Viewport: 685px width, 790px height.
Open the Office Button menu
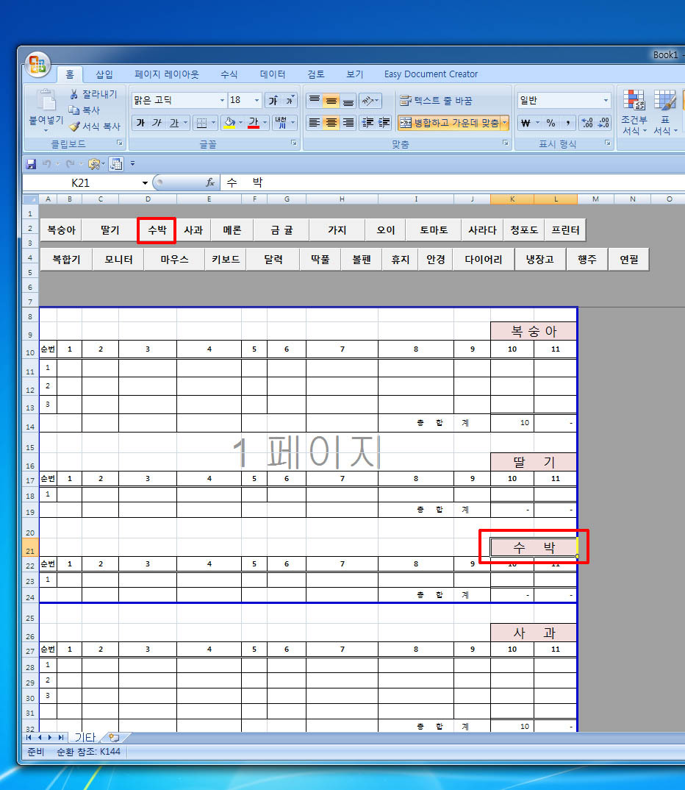coord(37,65)
